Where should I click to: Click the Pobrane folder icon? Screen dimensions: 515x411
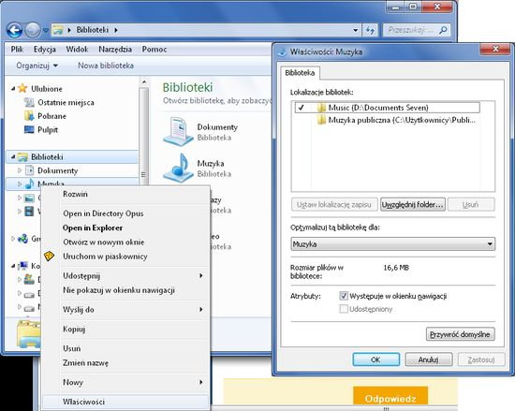29,116
